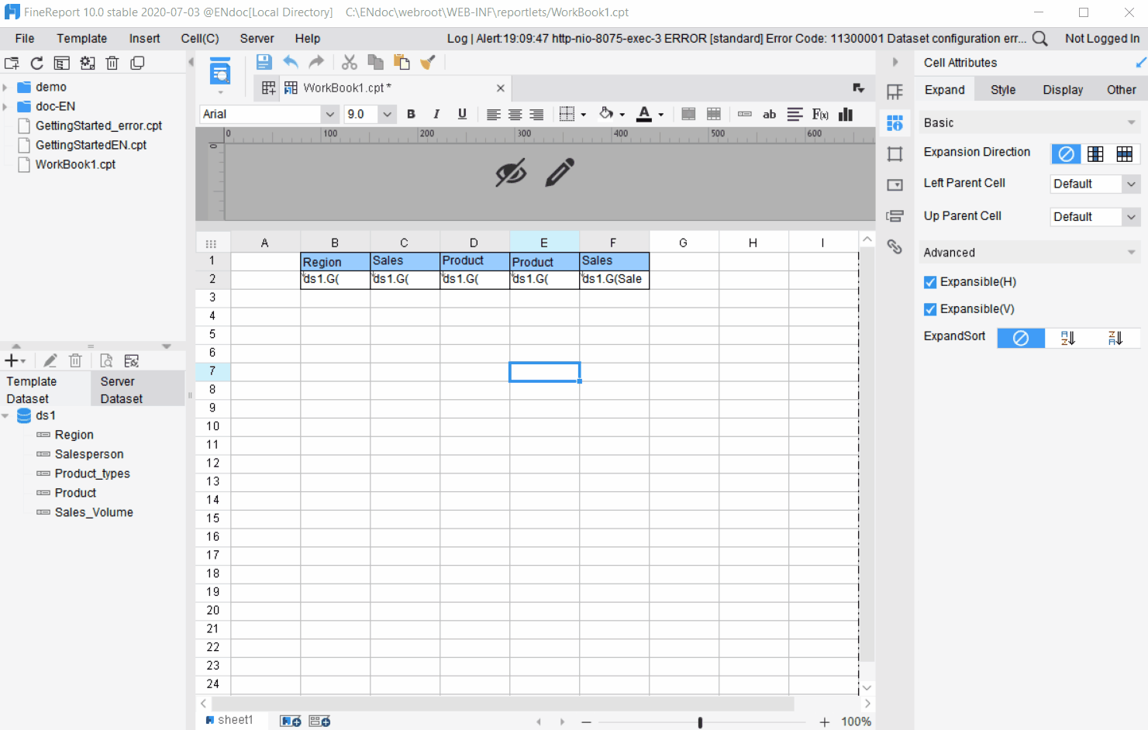Collapse the Basic section
This screenshot has height=730, width=1148.
click(x=1131, y=122)
